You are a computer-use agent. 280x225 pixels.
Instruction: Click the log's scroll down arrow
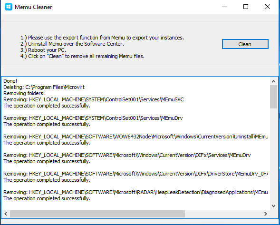coord(273,206)
